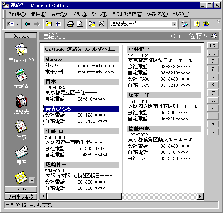Toggle the folder list view icon
The height and width of the screenshot is (213, 223).
pyautogui.click(x=58, y=24)
